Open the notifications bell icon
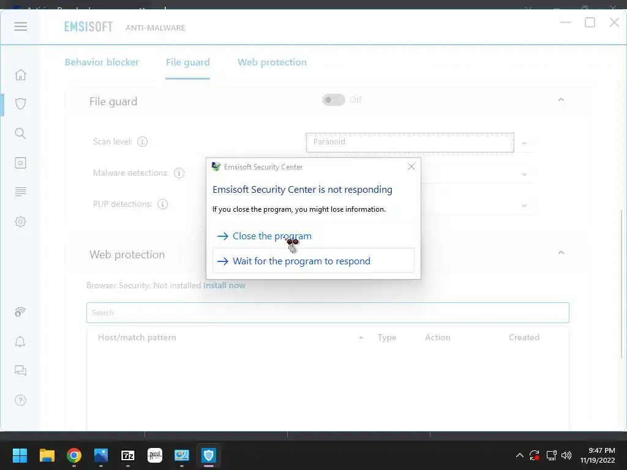This screenshot has width=627, height=470. (20, 341)
